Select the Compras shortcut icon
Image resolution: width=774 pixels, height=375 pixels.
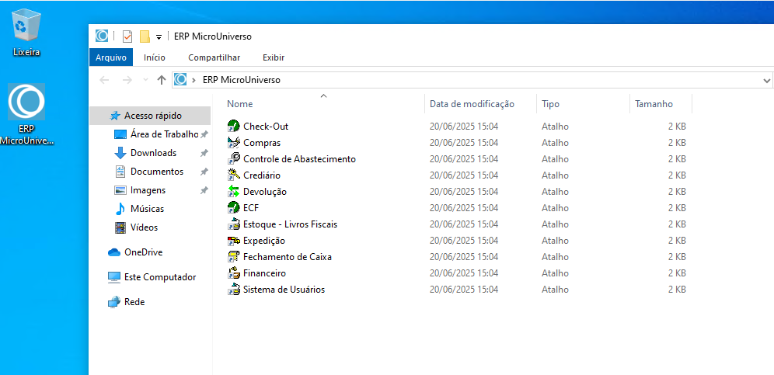pos(233,143)
